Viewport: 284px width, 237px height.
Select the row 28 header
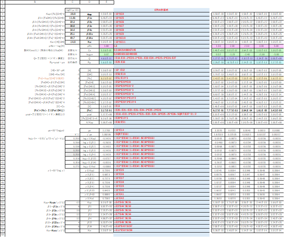coord(2,110)
